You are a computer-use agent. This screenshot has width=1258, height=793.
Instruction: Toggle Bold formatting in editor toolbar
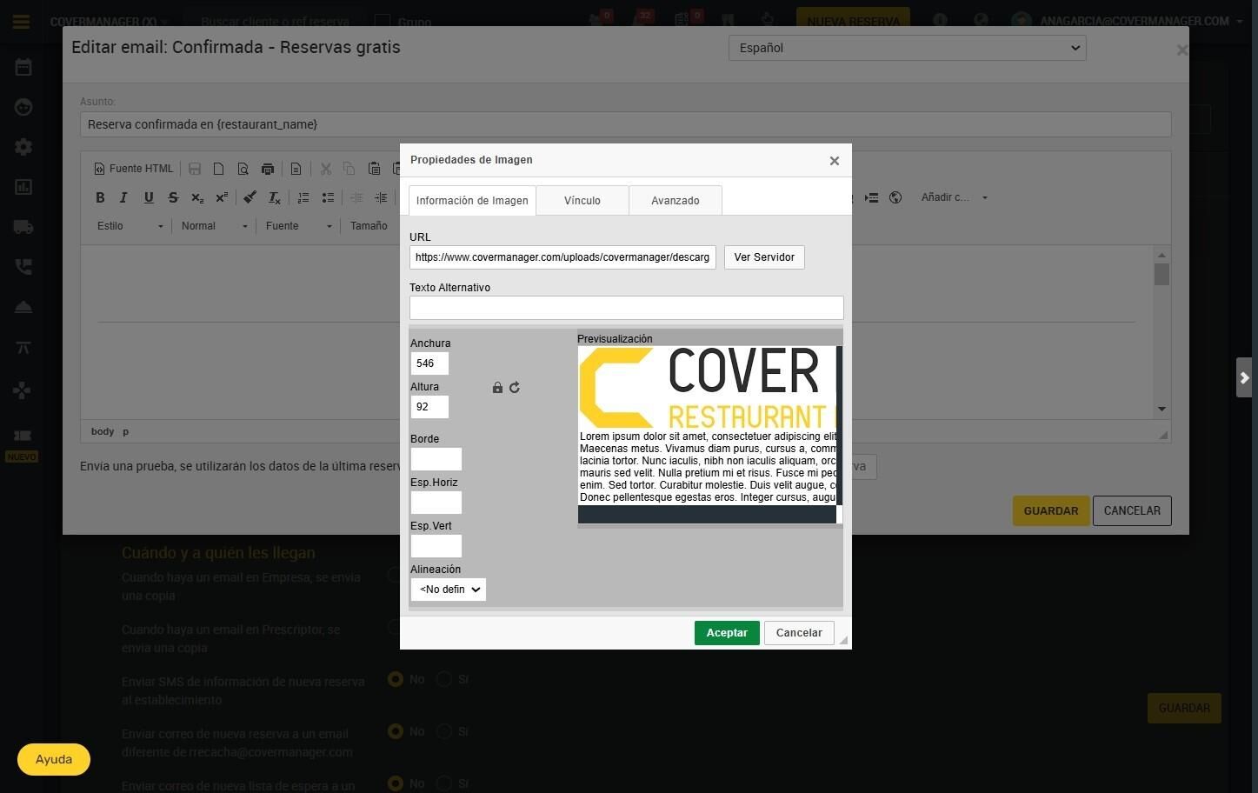[x=100, y=197]
